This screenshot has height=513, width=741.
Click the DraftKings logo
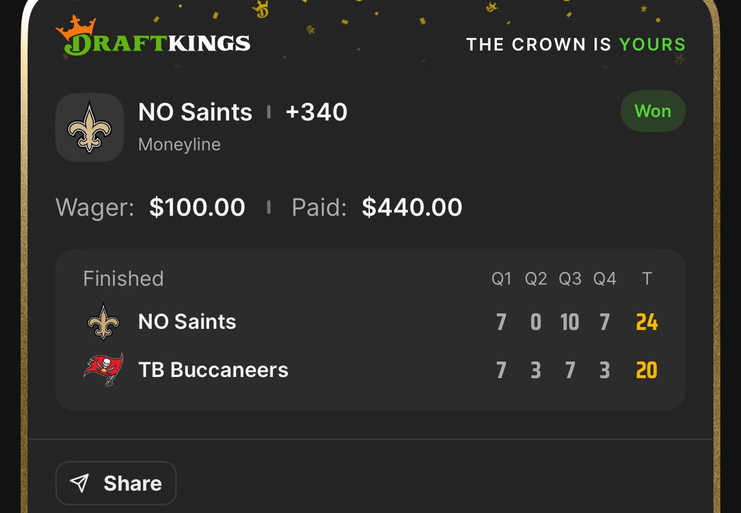pyautogui.click(x=153, y=39)
